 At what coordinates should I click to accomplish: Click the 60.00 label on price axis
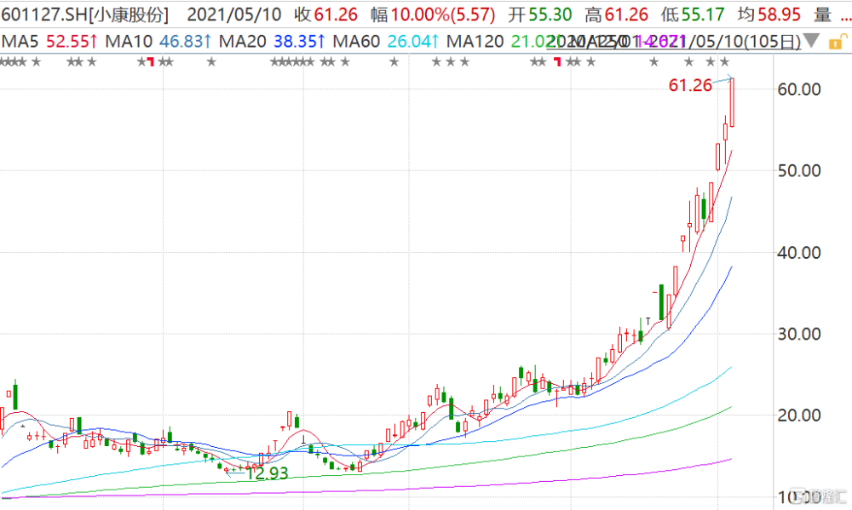click(799, 89)
